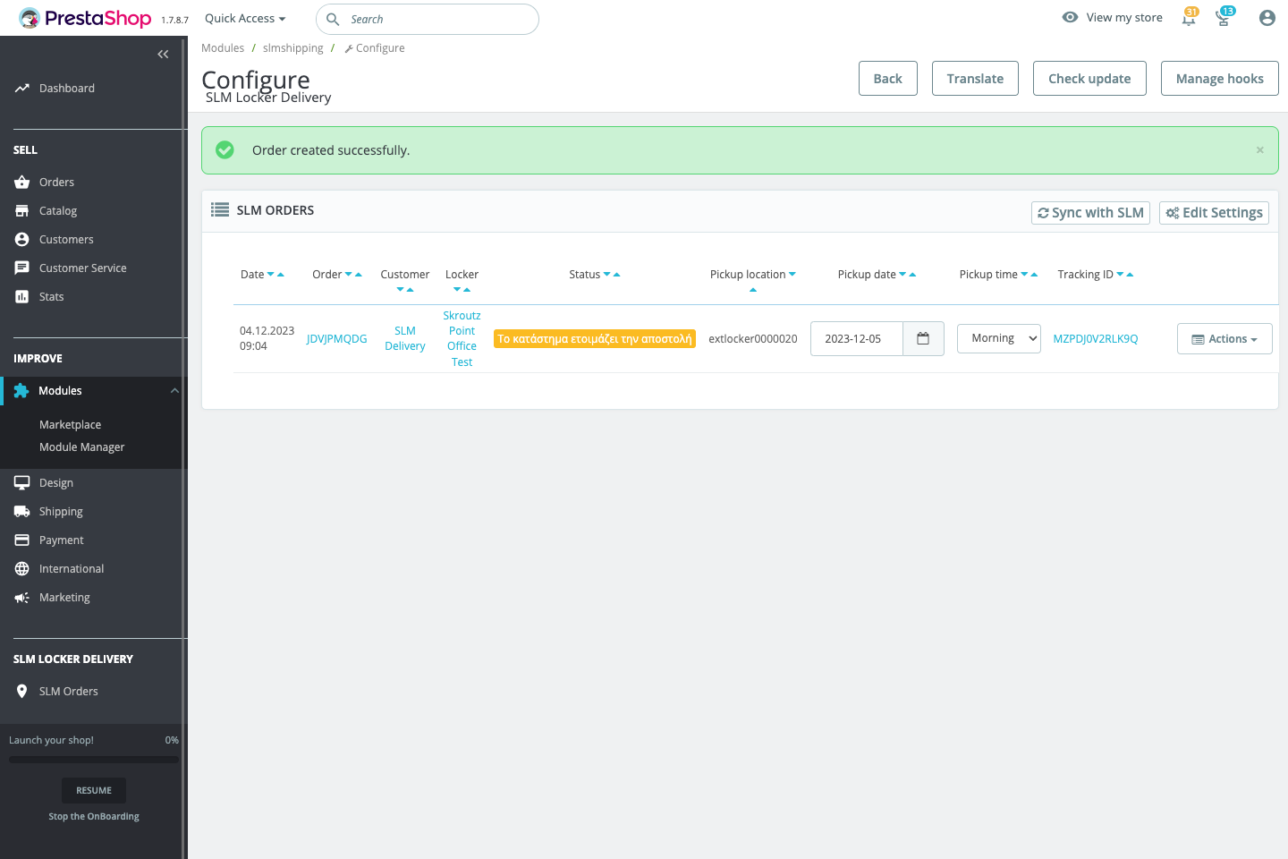Click the Orders basket icon
This screenshot has width=1288, height=859.
22,182
